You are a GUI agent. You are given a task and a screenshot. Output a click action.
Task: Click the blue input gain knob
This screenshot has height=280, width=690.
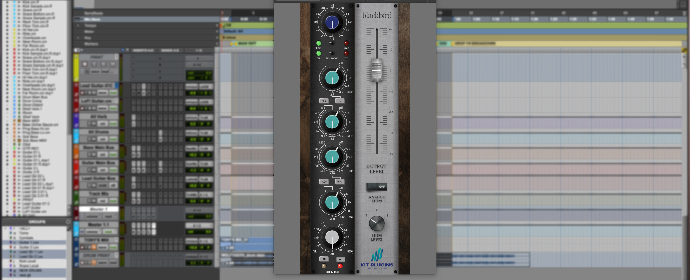point(332,22)
